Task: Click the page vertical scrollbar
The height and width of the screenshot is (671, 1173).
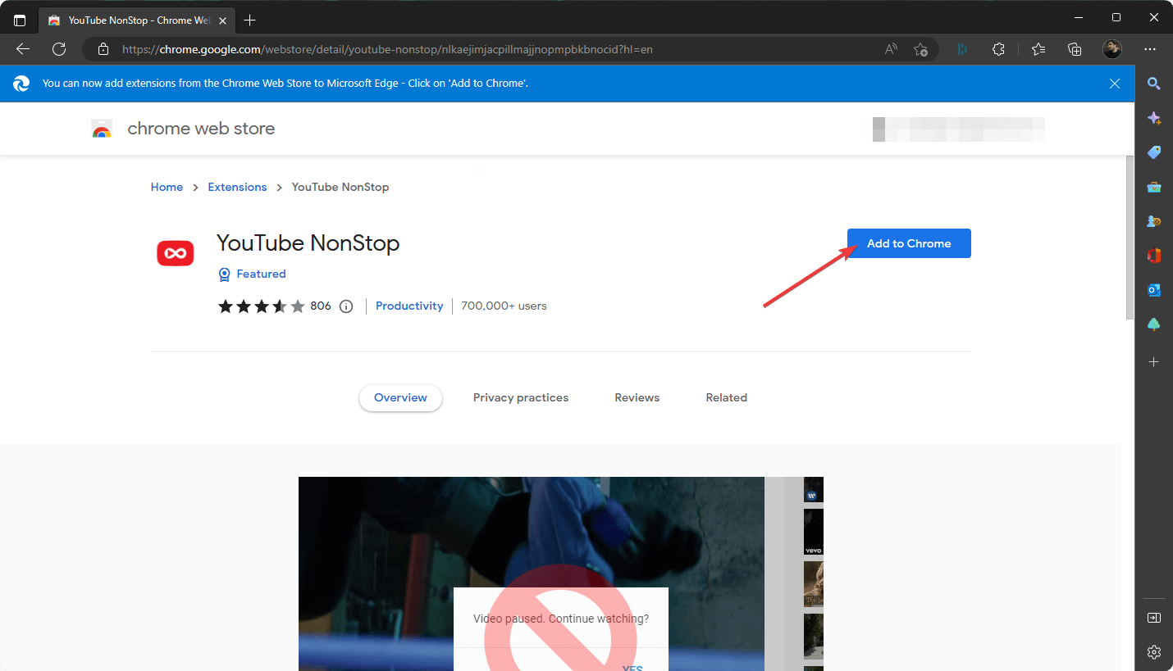Action: coord(1129,238)
